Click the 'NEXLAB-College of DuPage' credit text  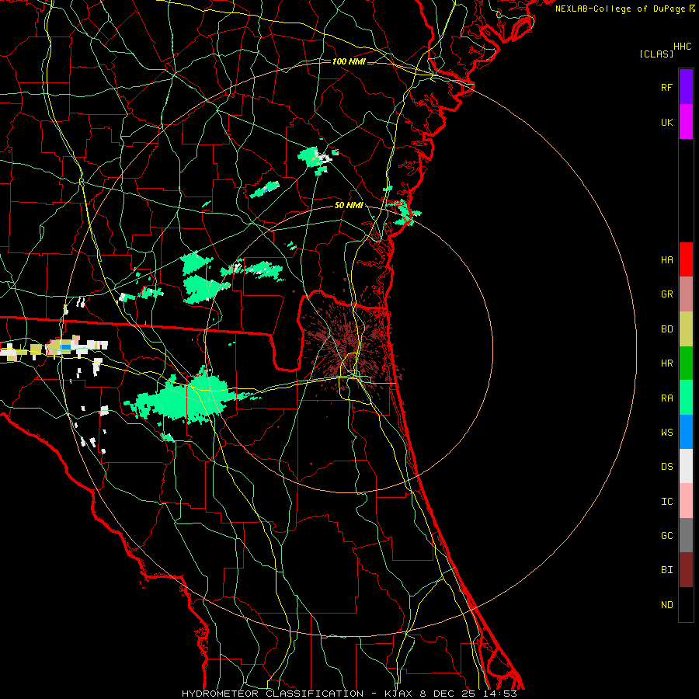pyautogui.click(x=620, y=9)
